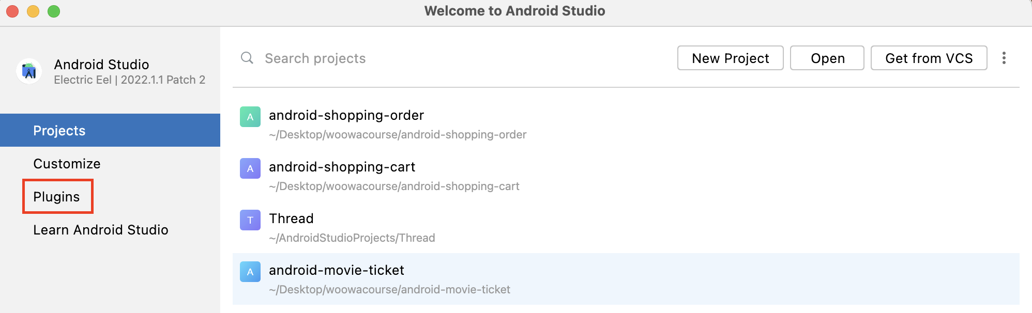Click path ~/Desktop/woowacourse/android-shopping-order
Screen dimensions: 1032x313
398,135
